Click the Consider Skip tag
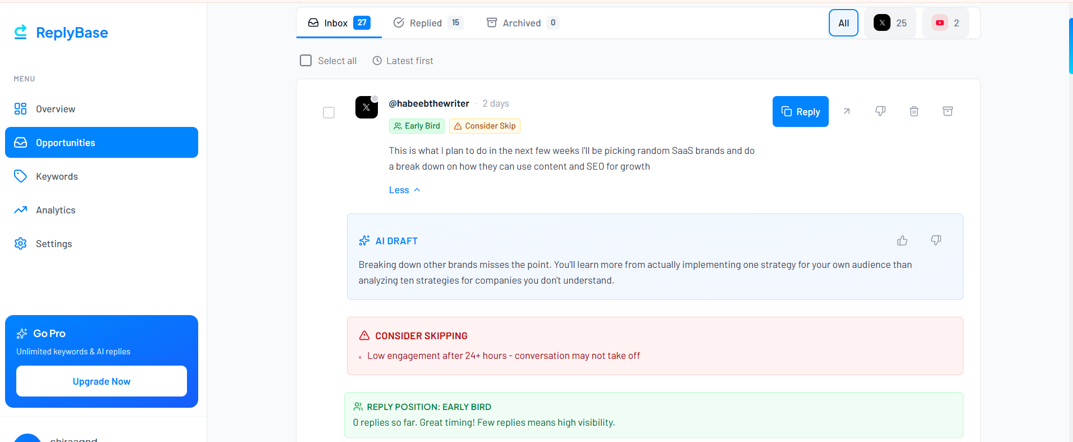The width and height of the screenshot is (1073, 442). 485,126
